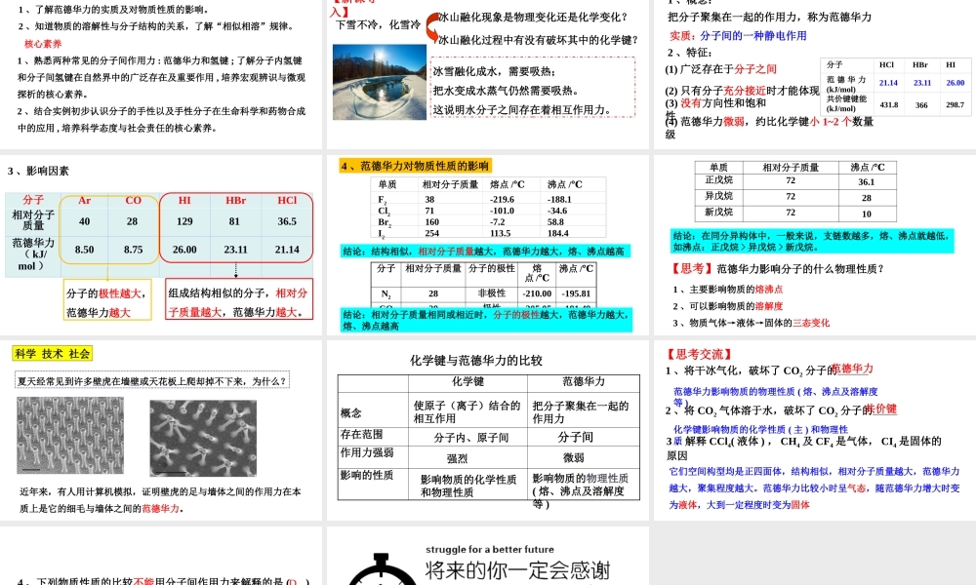Open the 化学键与范德华力的比较 slide

487,430
